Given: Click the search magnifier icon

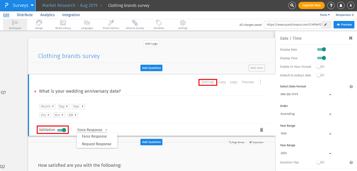Looking at the screenshot, I should click(292, 5).
